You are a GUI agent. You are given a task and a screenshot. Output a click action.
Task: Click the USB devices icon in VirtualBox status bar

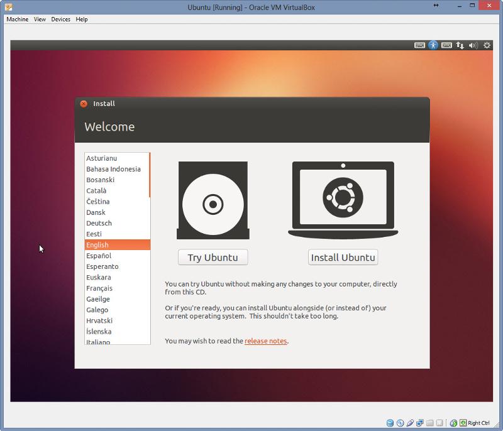[410, 423]
